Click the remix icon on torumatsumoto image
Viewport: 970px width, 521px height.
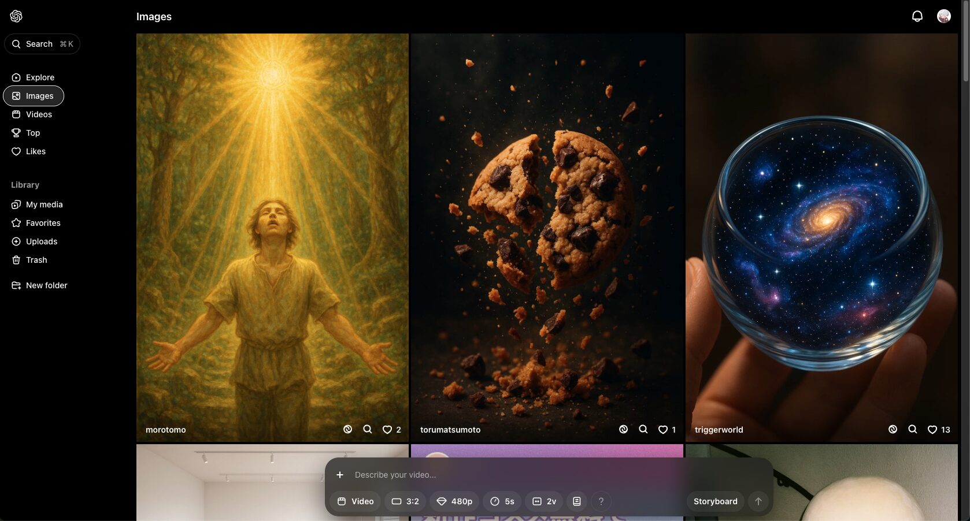point(623,429)
